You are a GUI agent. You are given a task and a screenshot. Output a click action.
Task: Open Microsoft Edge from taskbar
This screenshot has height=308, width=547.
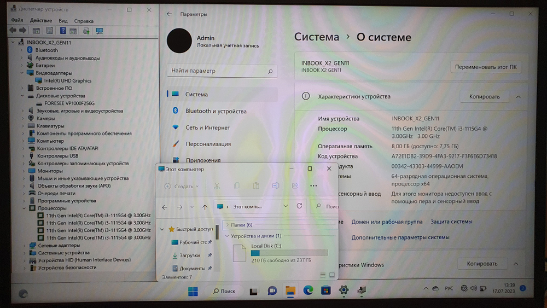pos(308,290)
